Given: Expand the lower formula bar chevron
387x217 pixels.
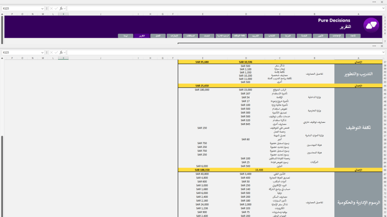Looking at the screenshot, I should pos(383,52).
